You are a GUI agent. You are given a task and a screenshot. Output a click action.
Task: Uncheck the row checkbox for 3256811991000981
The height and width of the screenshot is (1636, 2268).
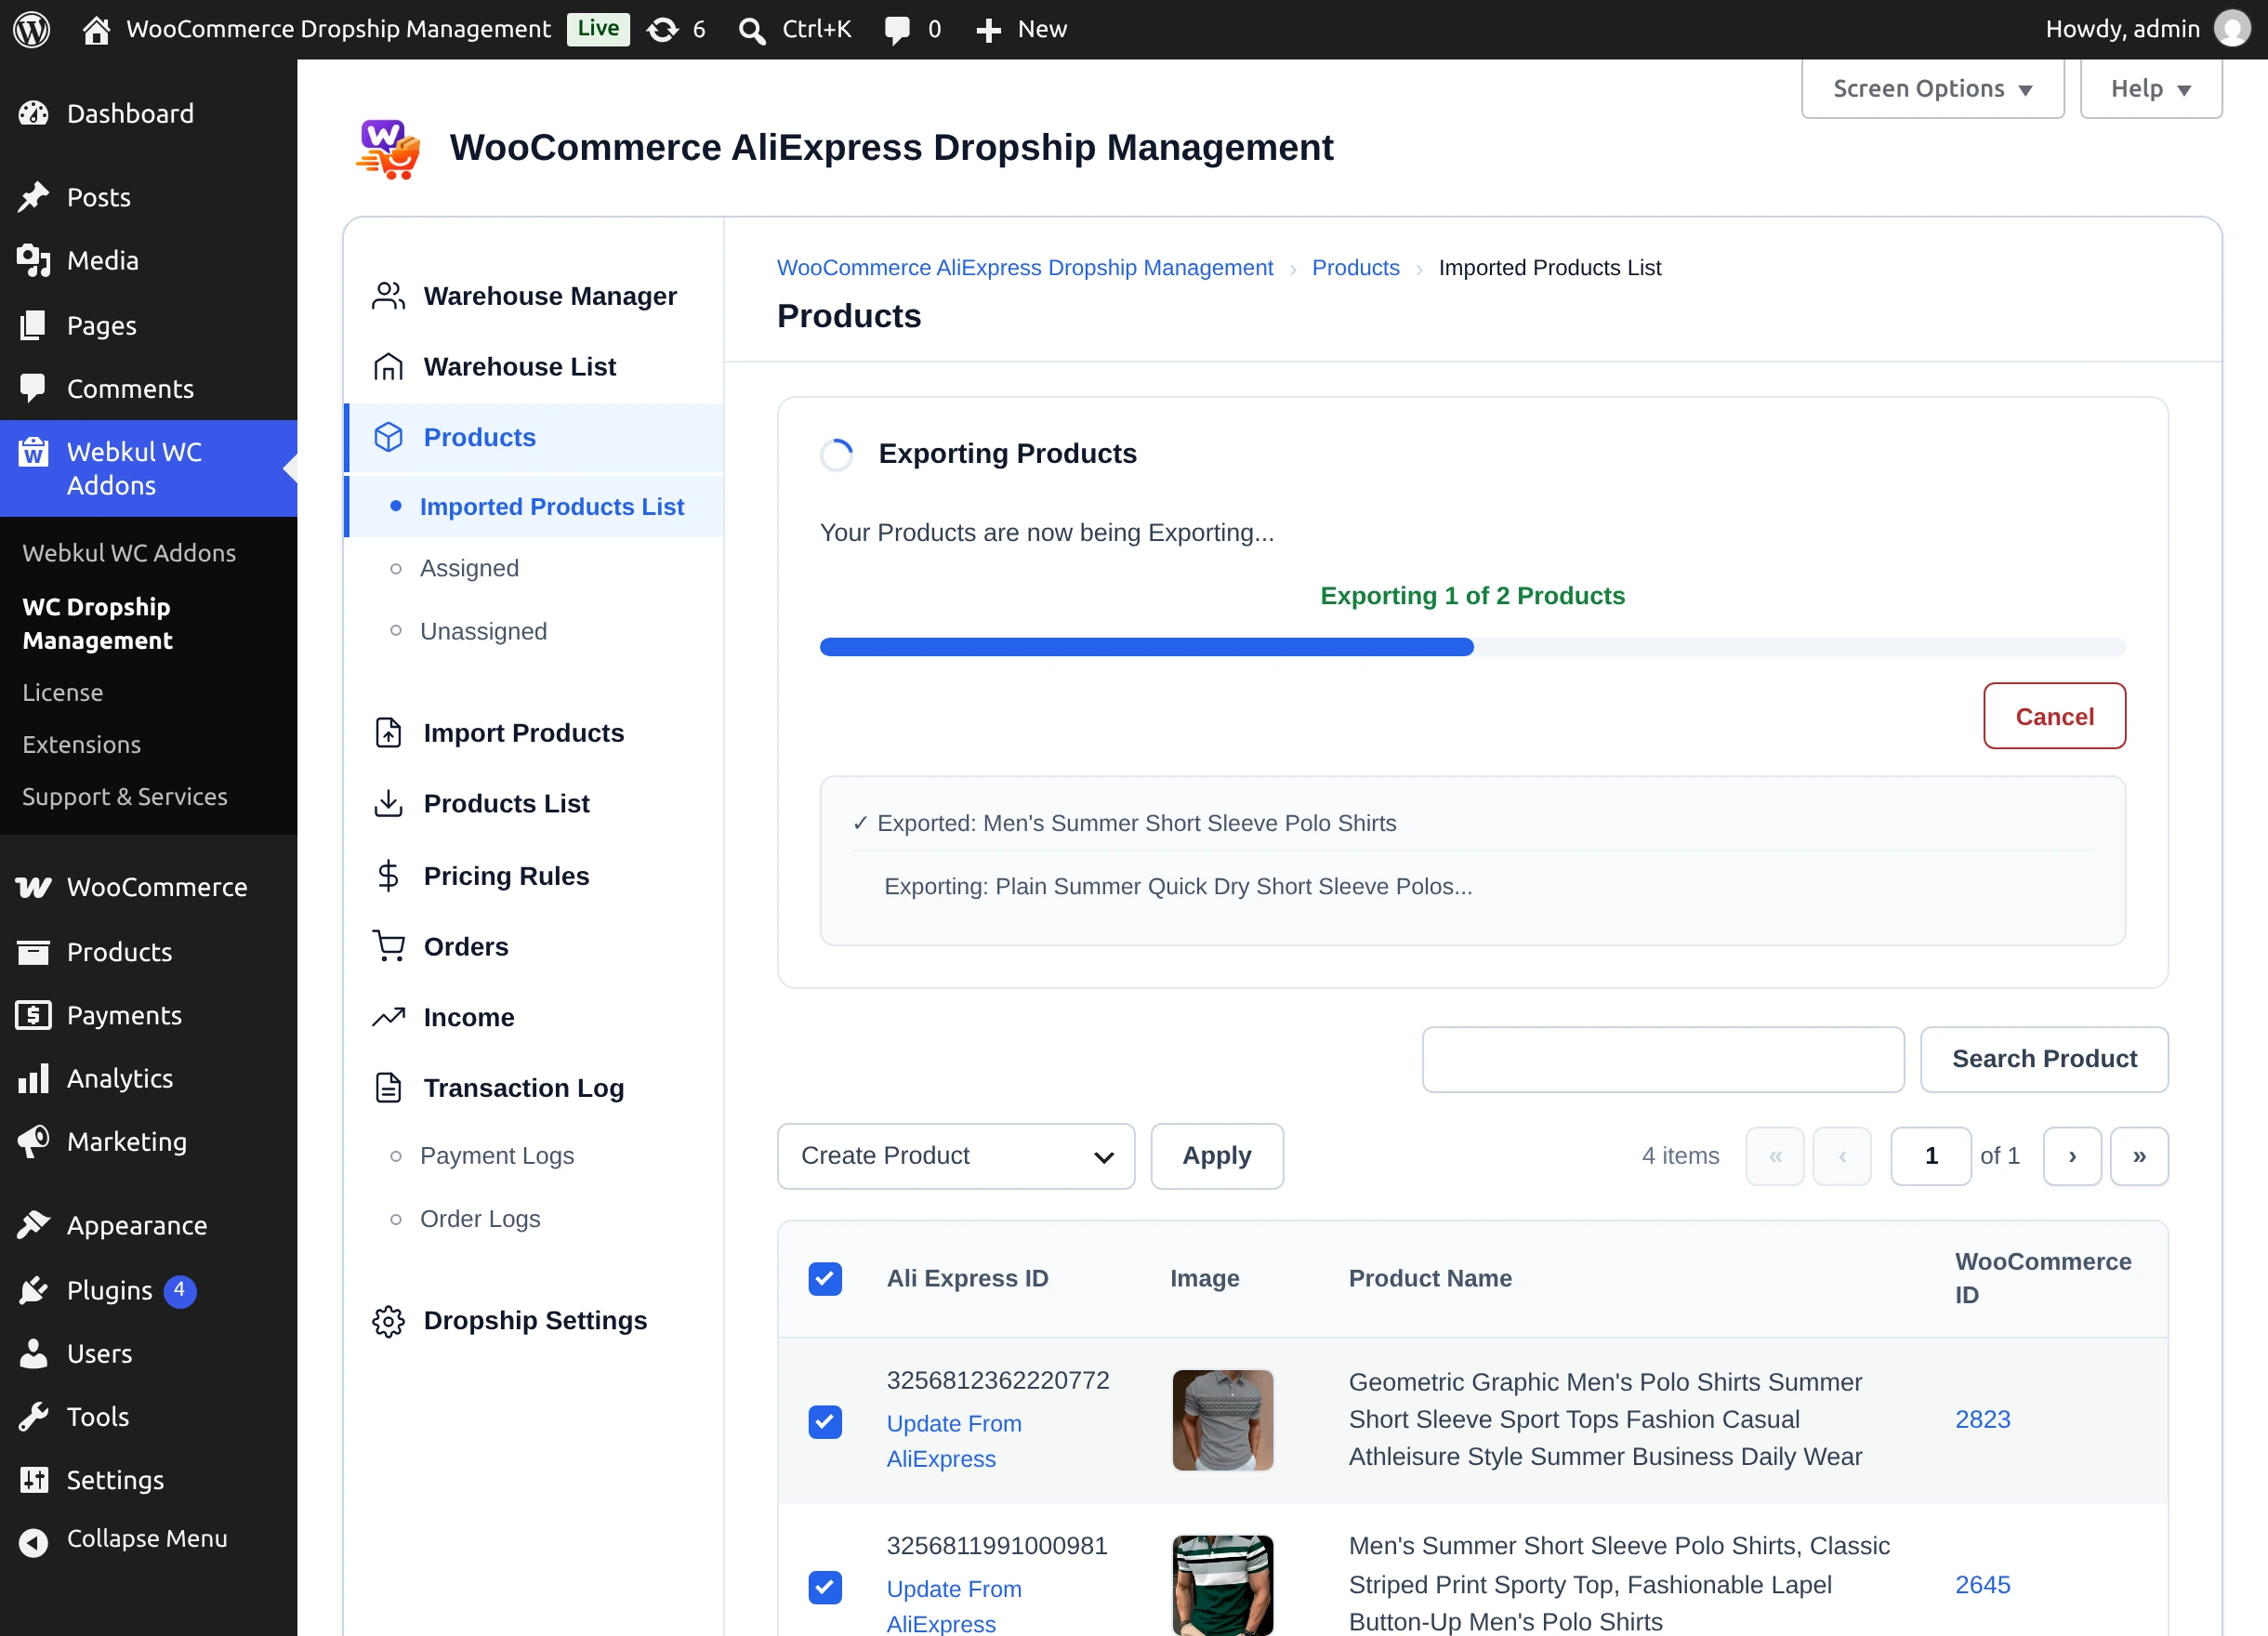coord(825,1587)
